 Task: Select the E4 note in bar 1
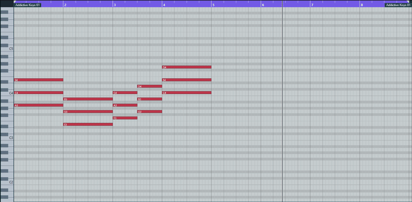(39, 80)
